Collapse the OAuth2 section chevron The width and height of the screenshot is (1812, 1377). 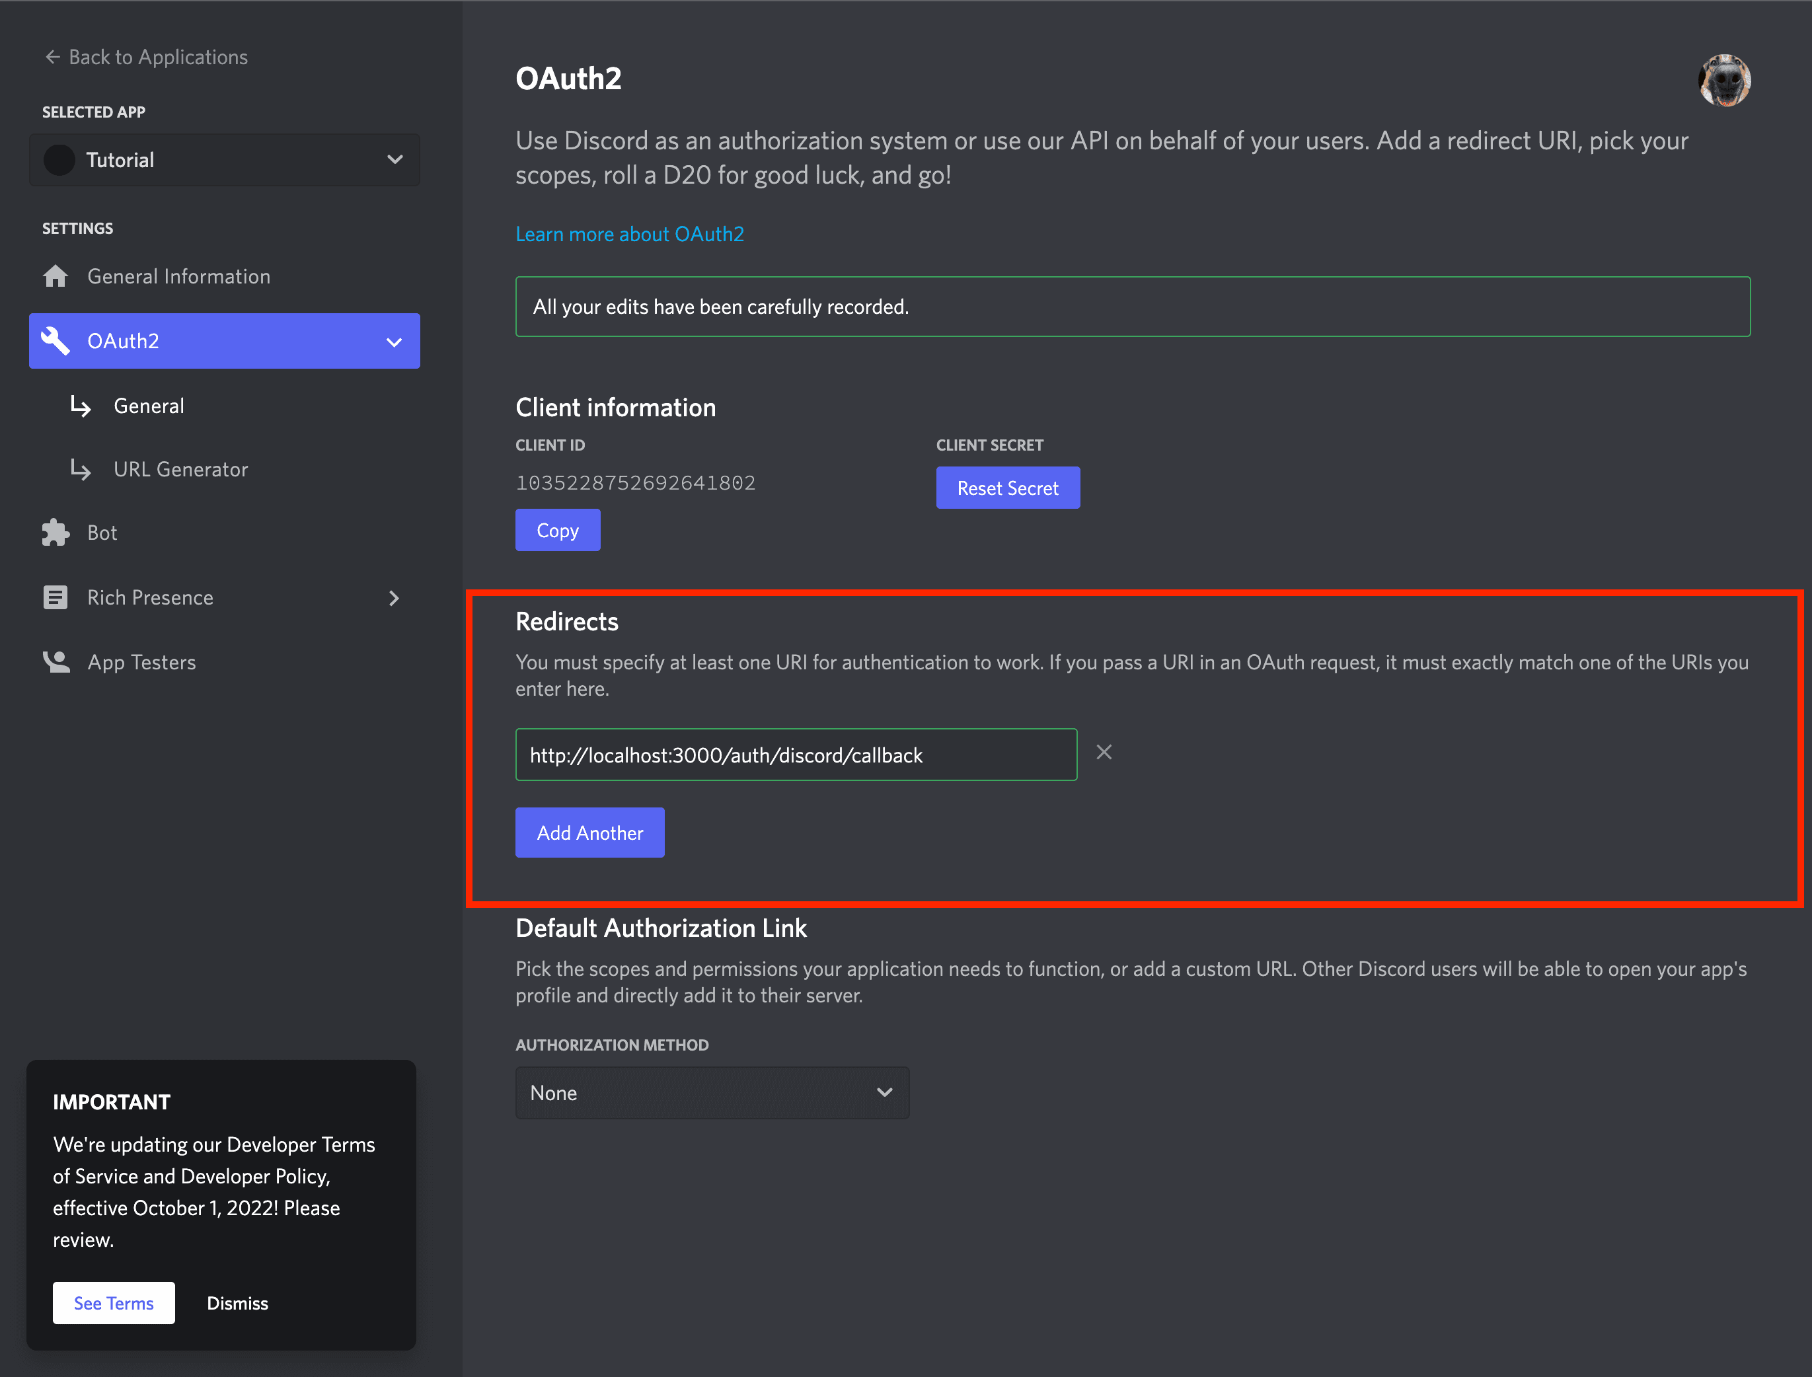pos(395,342)
